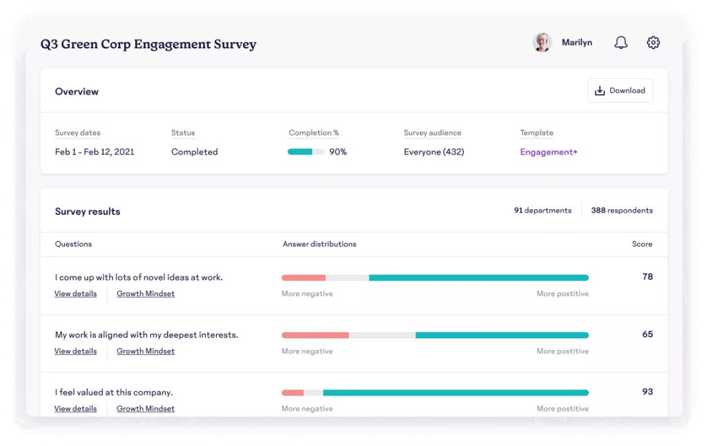Click Marilyn's profile avatar
Screen dimensions: 707x446
[x=542, y=42]
